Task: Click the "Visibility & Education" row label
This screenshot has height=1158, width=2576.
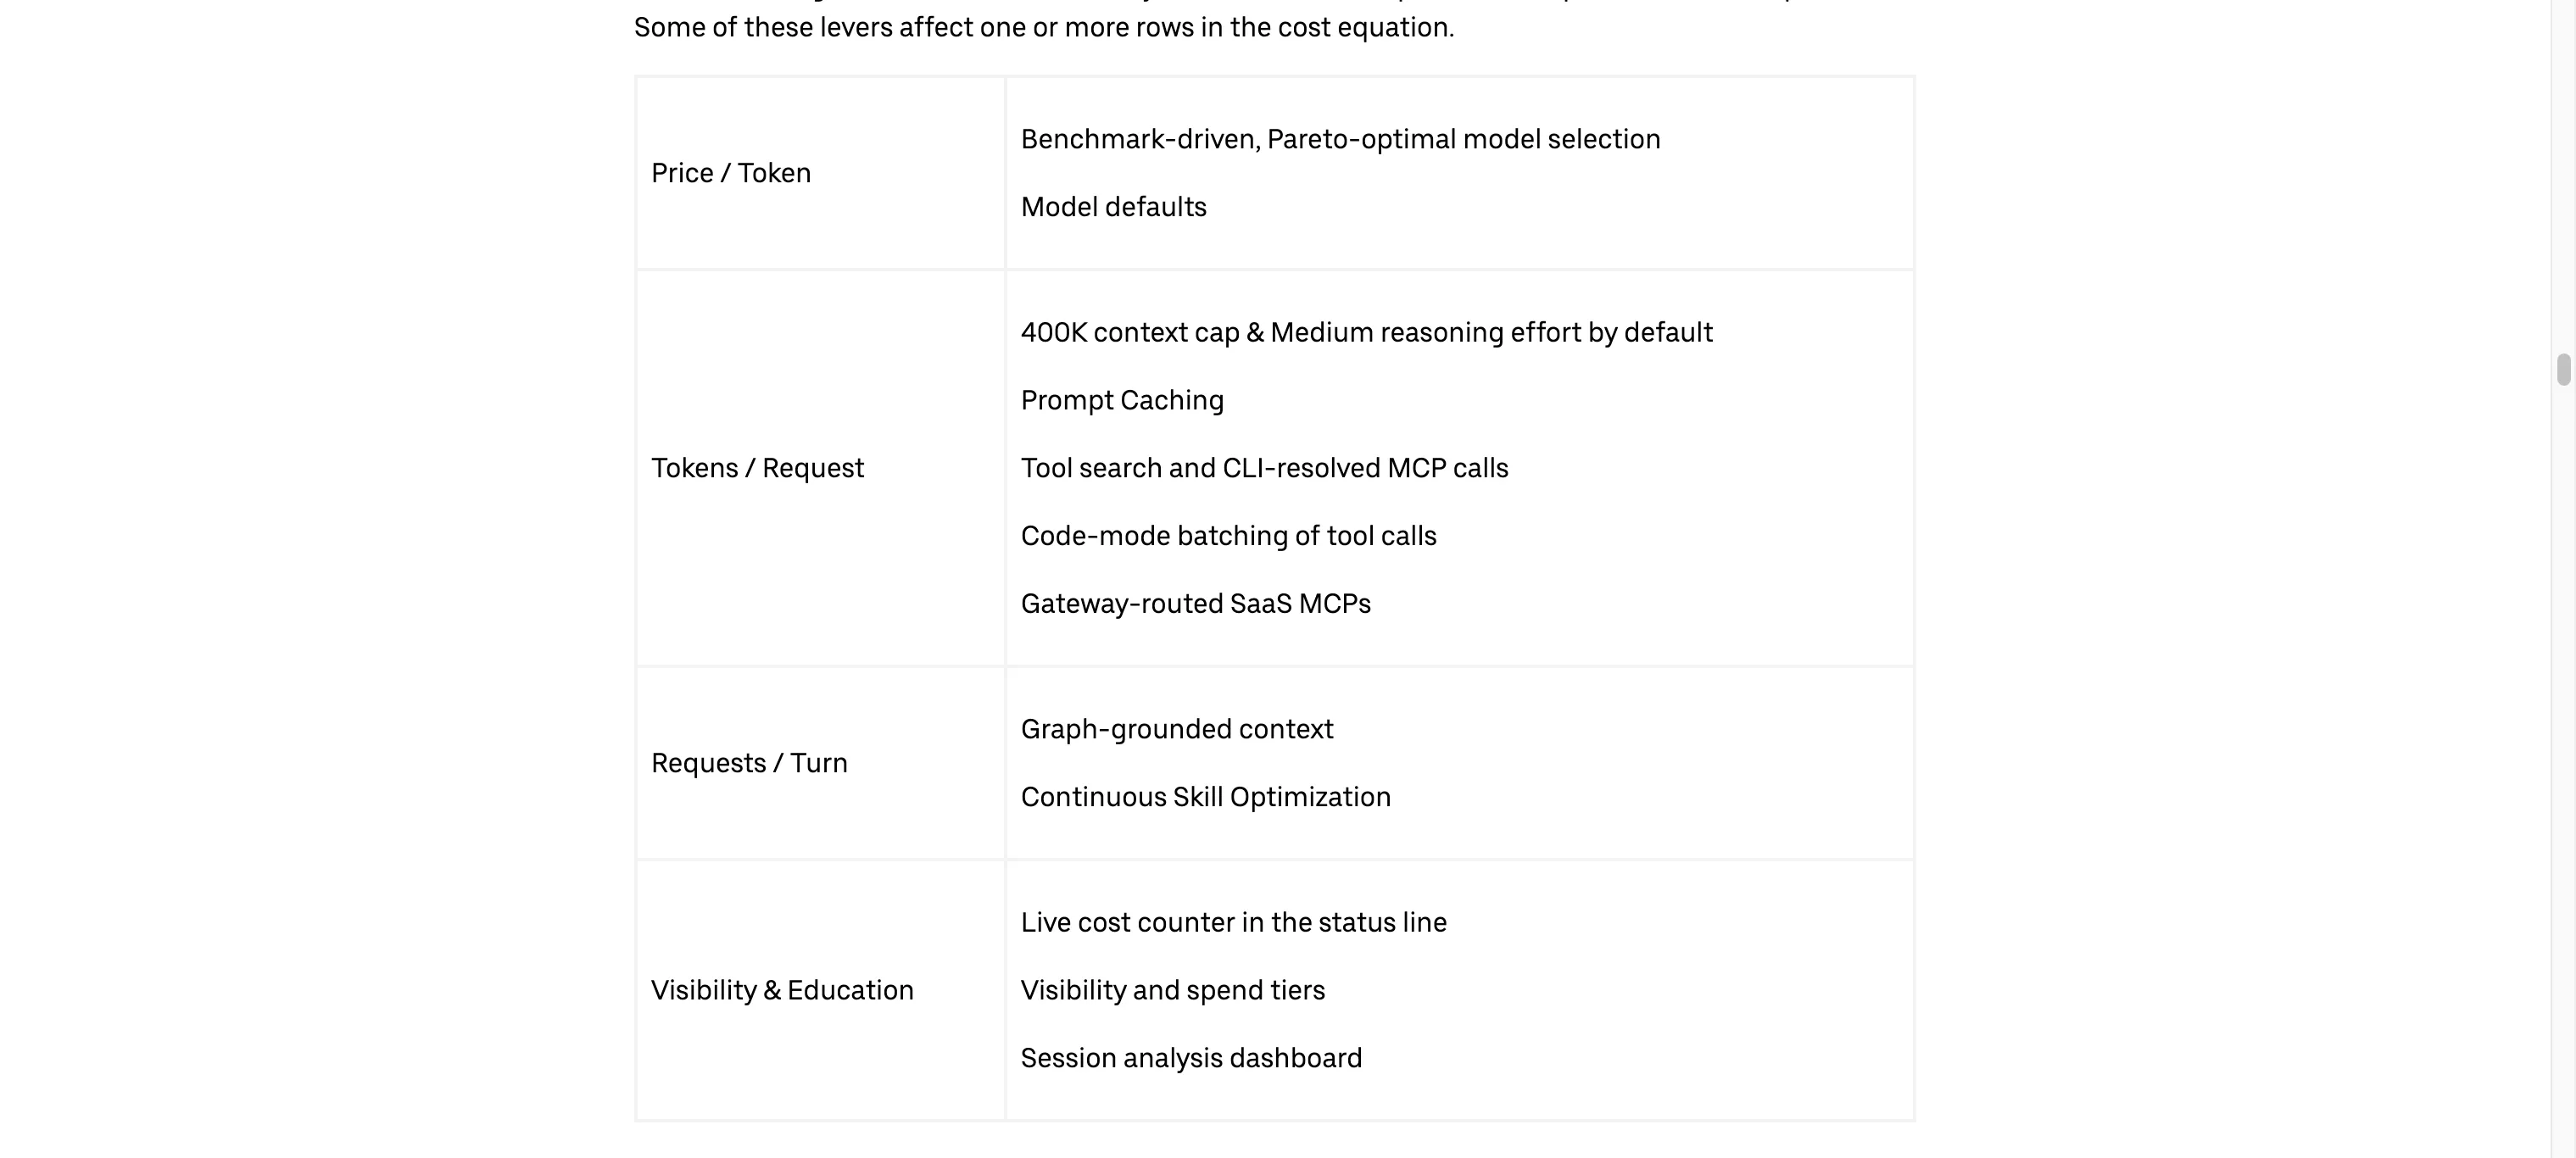Action: pos(782,990)
